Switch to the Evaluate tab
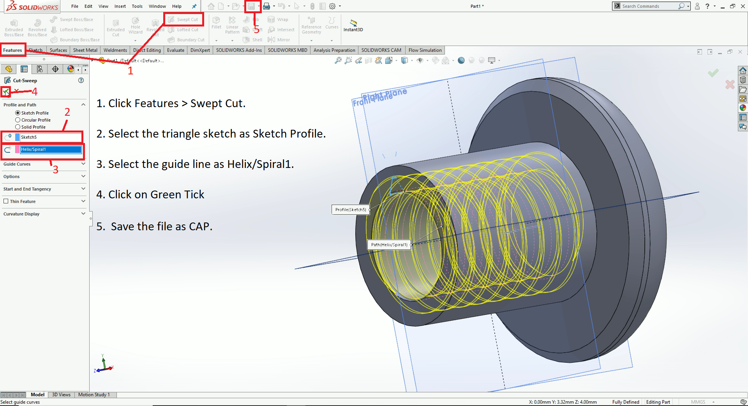 click(176, 50)
